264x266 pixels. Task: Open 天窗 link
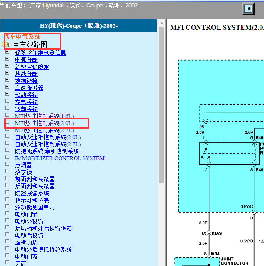pyautogui.click(x=21, y=263)
